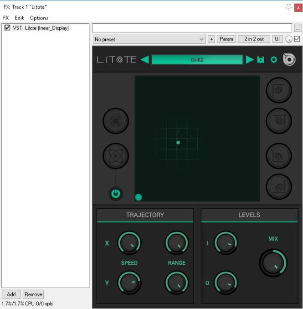Click the CPU usage status text
This screenshot has height=309, width=303.
[x=27, y=304]
